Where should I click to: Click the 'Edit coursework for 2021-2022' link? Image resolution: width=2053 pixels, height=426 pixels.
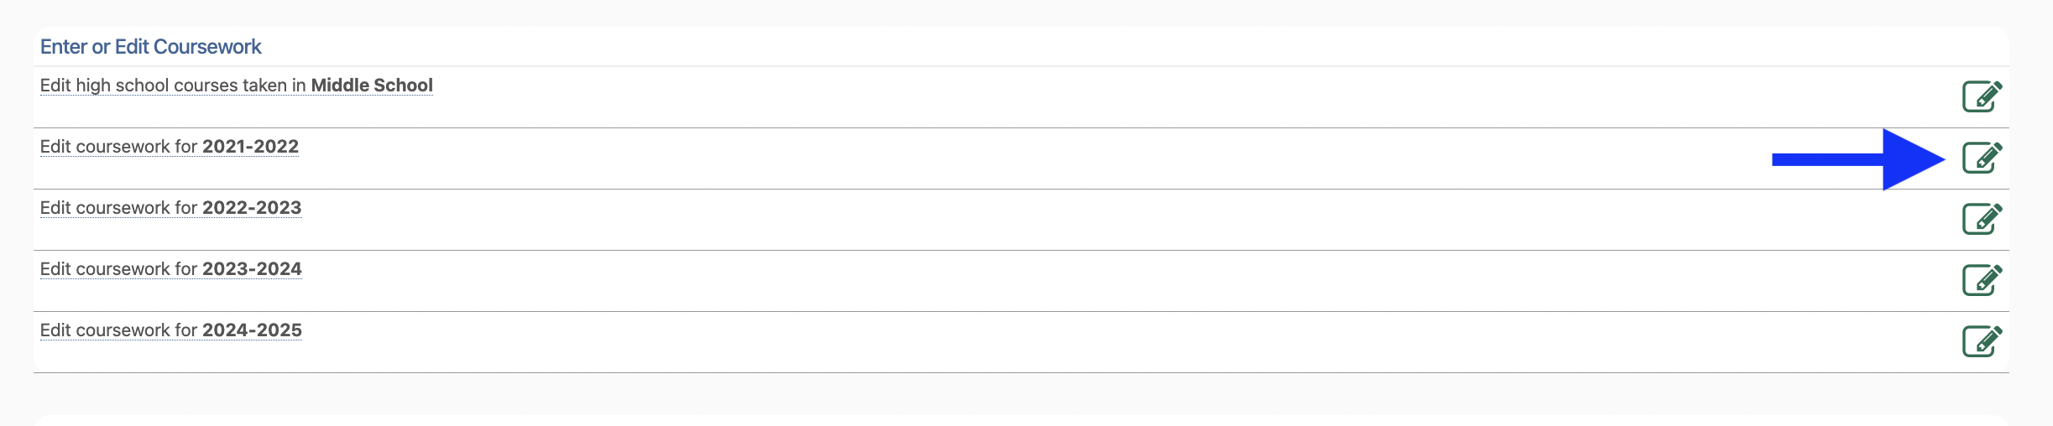pyautogui.click(x=118, y=147)
